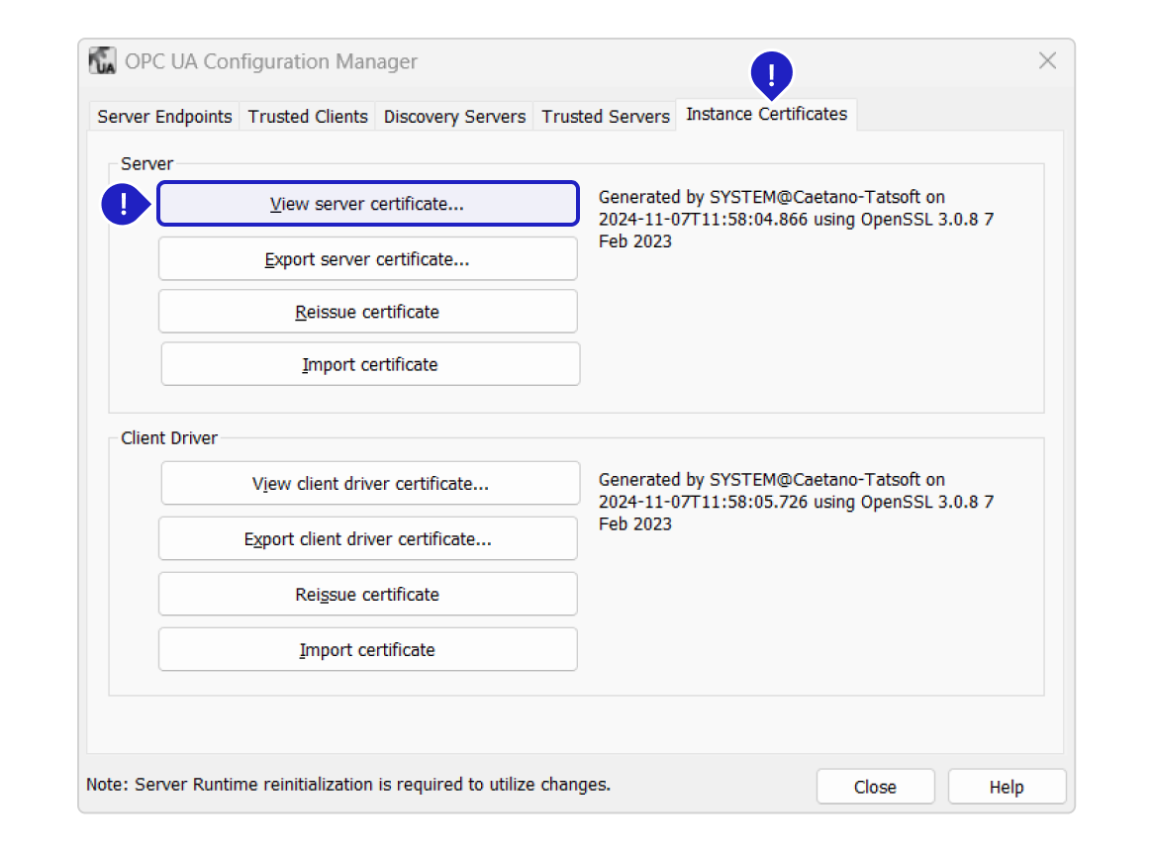
Task: Open the Trusted Clients tab
Action: [308, 117]
